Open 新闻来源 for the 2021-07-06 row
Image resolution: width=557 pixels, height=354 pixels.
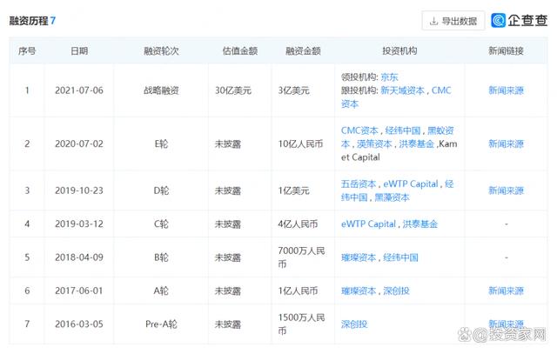pos(506,90)
